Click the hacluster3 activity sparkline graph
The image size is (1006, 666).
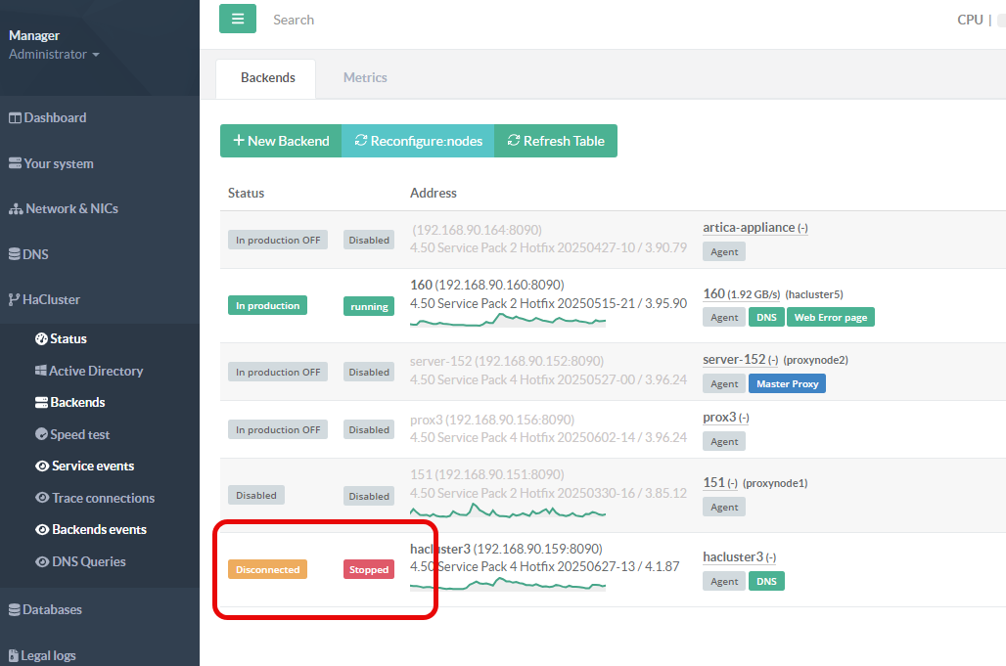point(507,584)
